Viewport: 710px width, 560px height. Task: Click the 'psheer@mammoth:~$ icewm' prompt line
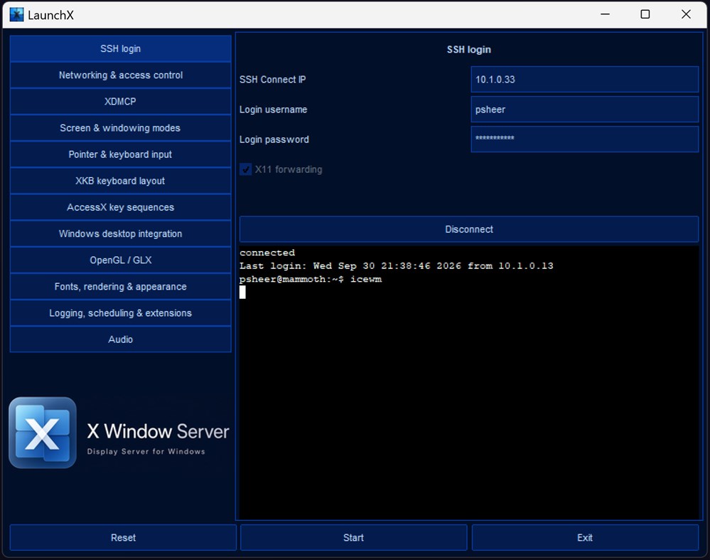pos(311,279)
